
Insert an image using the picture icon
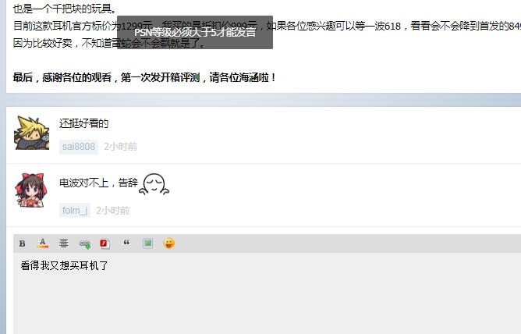[x=148, y=243]
